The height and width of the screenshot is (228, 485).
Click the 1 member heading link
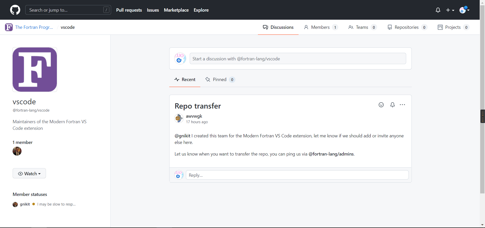[23, 142]
